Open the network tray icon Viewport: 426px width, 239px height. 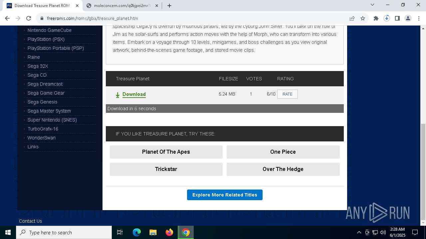pos(375,232)
